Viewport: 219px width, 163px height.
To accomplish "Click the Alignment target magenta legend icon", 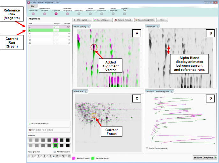I will pyautogui.click(x=74, y=158).
